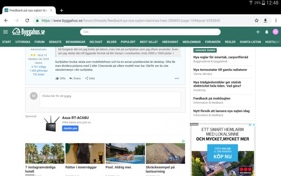Click the download icon in address bar
281x176 pixels.
265,20
